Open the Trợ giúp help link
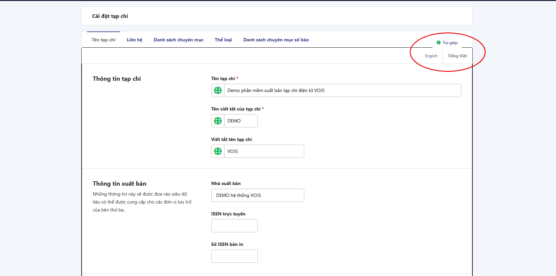 pyautogui.click(x=450, y=43)
